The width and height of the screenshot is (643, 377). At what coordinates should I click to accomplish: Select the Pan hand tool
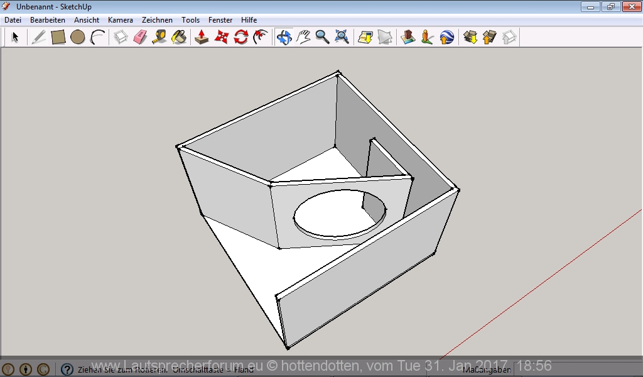[303, 37]
